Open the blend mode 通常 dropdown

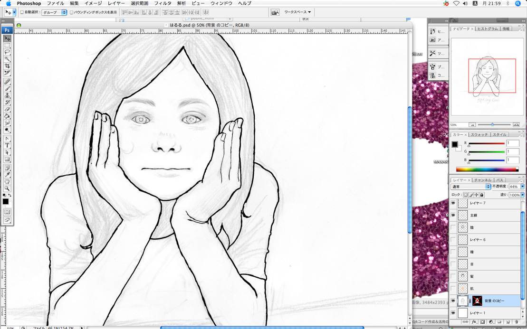470,187
